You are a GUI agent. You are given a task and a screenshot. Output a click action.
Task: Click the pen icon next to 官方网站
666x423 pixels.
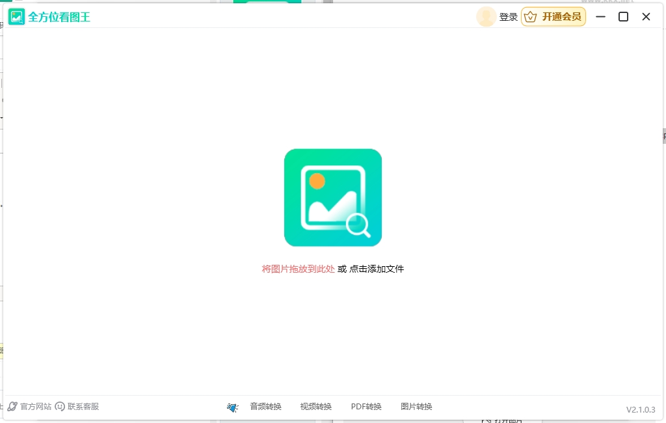(12, 406)
